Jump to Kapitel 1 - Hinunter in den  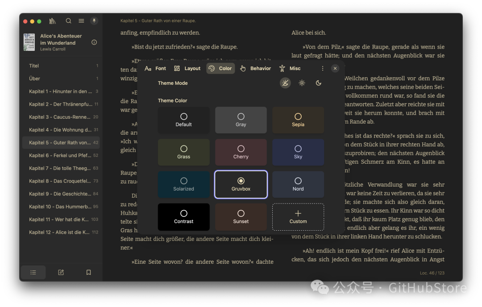click(61, 91)
